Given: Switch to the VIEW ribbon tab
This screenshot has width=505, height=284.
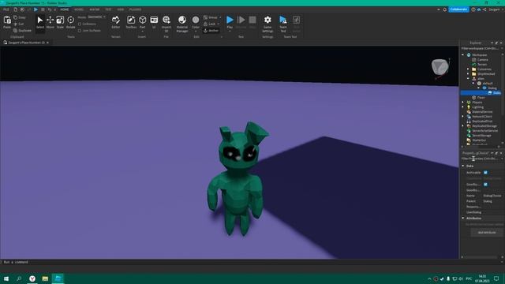Looking at the screenshot, I should (121, 9).
